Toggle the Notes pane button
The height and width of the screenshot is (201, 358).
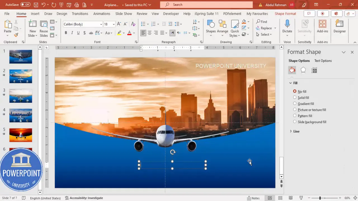coord(253,198)
